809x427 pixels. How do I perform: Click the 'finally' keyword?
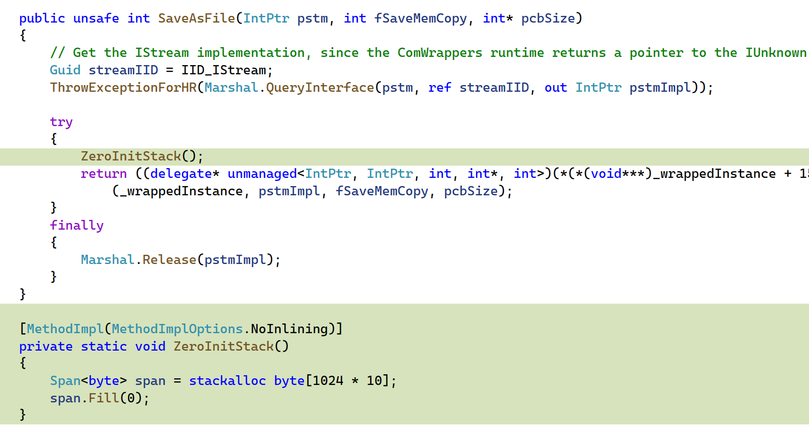[x=77, y=226]
